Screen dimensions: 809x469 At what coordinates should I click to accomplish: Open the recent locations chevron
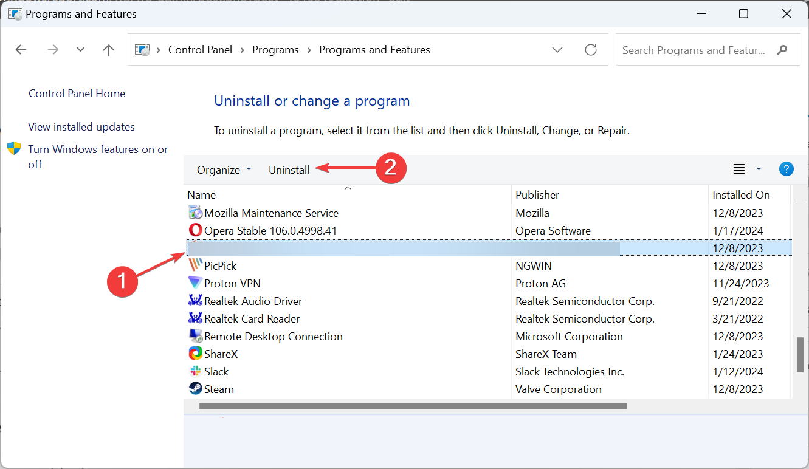pos(81,50)
